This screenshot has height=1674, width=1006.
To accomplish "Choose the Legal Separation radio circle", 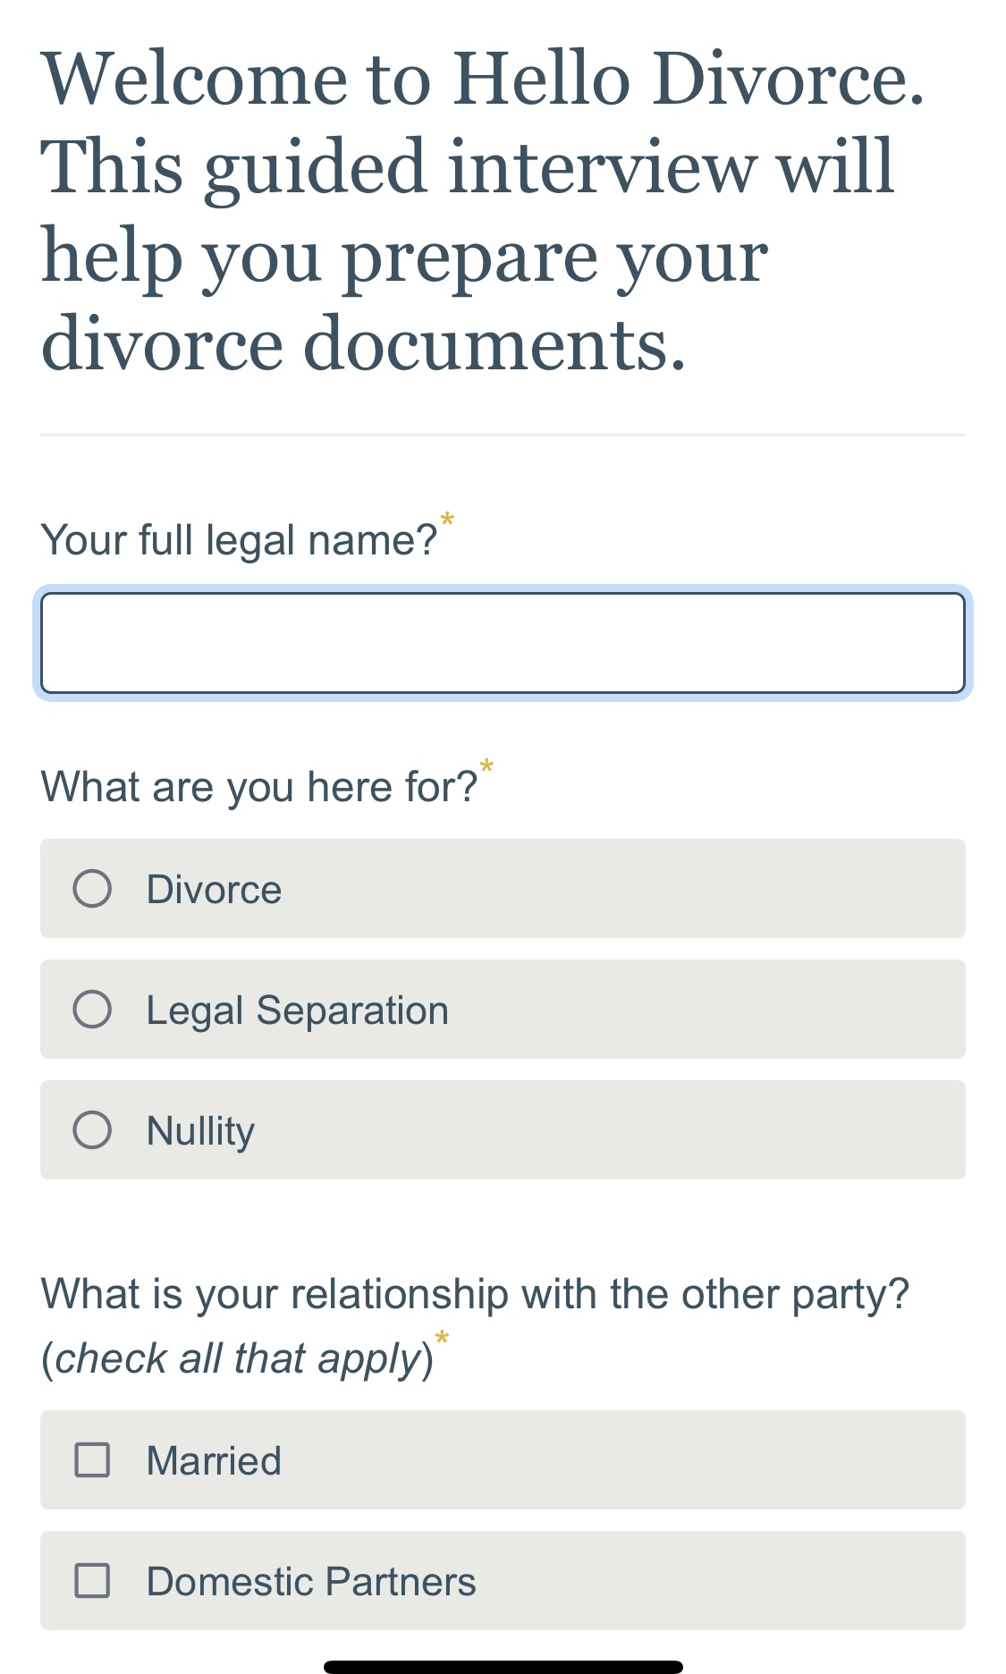I will click(x=92, y=1010).
